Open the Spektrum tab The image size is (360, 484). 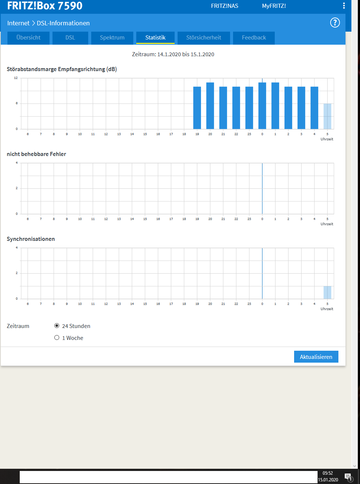[x=112, y=38]
